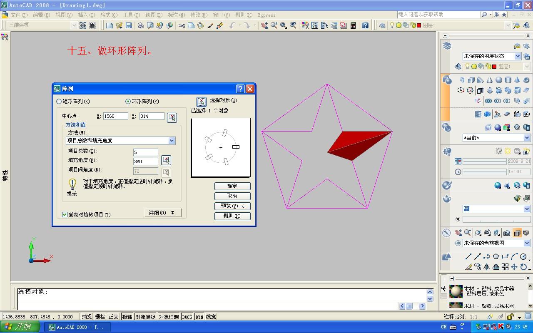
Task: Click the 预览 Preview button
Action: 232,206
